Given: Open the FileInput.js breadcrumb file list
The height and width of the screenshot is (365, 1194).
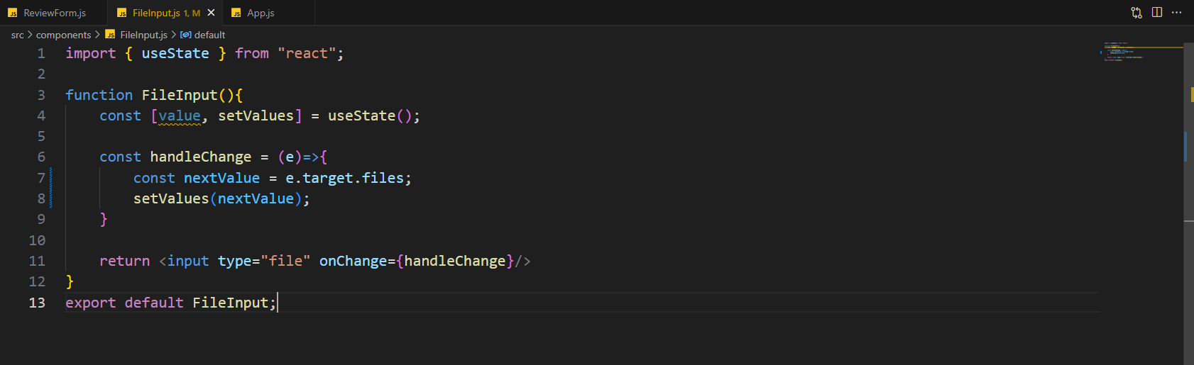Looking at the screenshot, I should click(143, 35).
